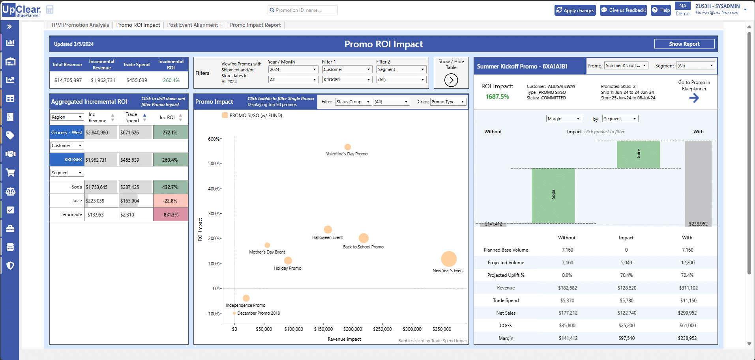
Task: Open the Filter 2 Segment dropdown
Action: 401,69
